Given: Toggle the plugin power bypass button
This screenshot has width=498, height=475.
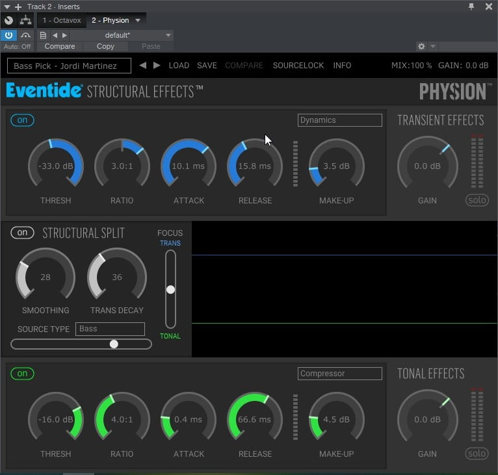Looking at the screenshot, I should coord(8,35).
